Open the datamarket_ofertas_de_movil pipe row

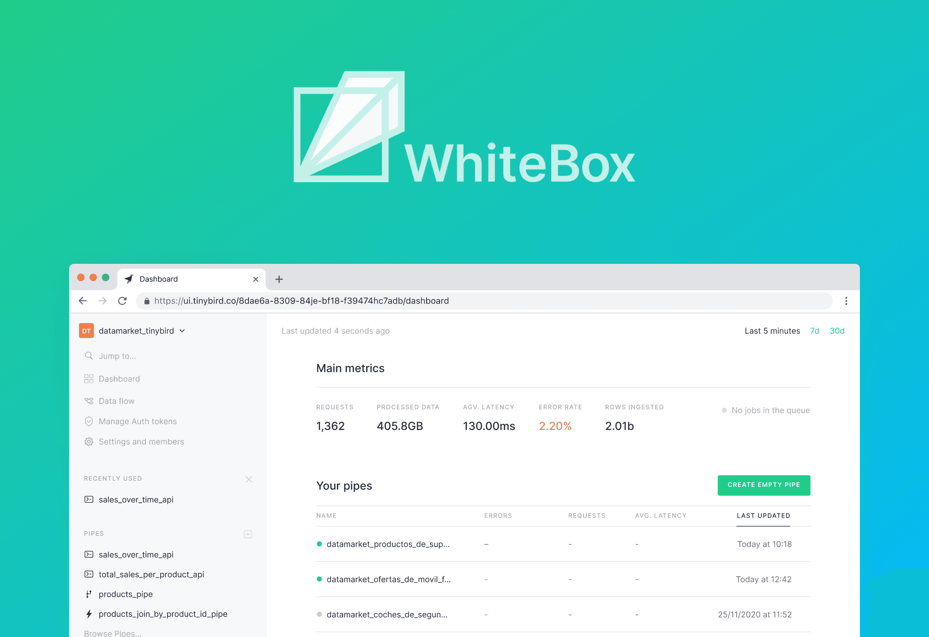pyautogui.click(x=388, y=579)
